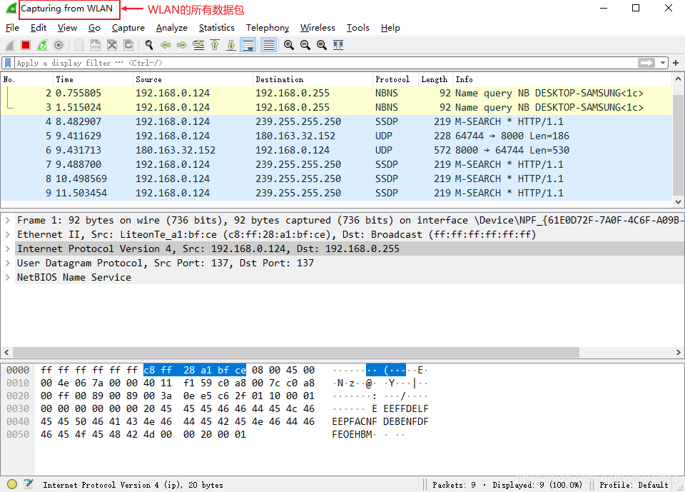Sort by the Info column header

562,79
